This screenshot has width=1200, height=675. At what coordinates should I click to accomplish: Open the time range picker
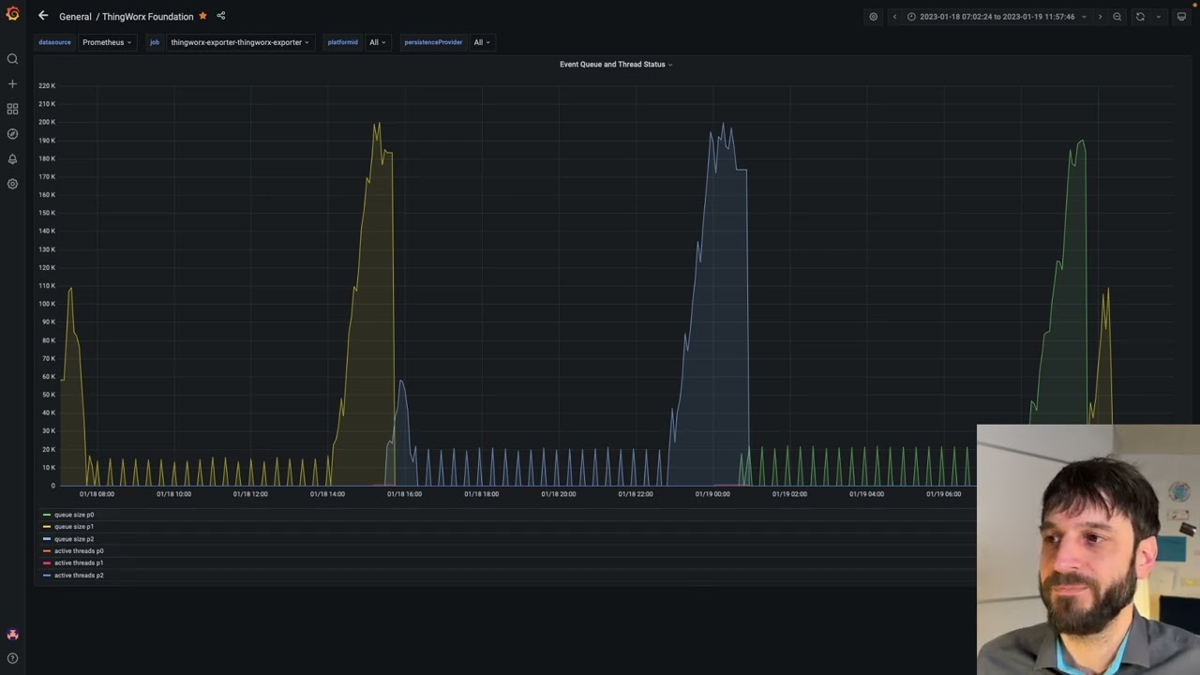[997, 17]
